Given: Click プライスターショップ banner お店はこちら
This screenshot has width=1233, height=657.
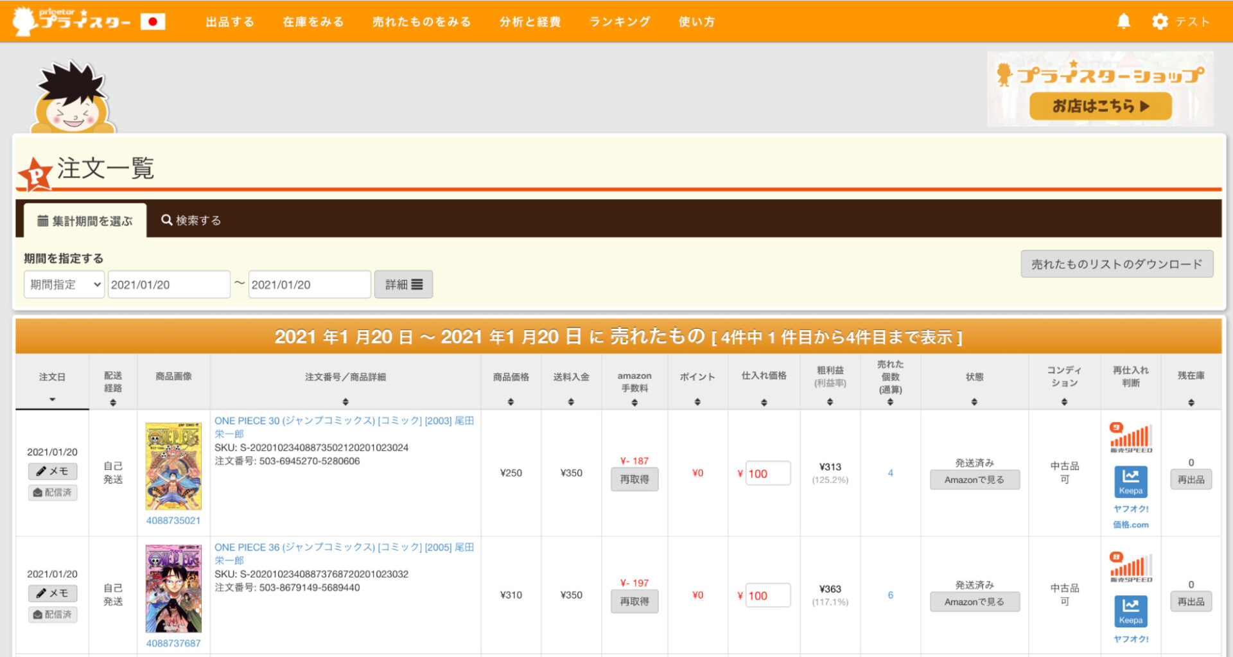Looking at the screenshot, I should (x=1100, y=106).
